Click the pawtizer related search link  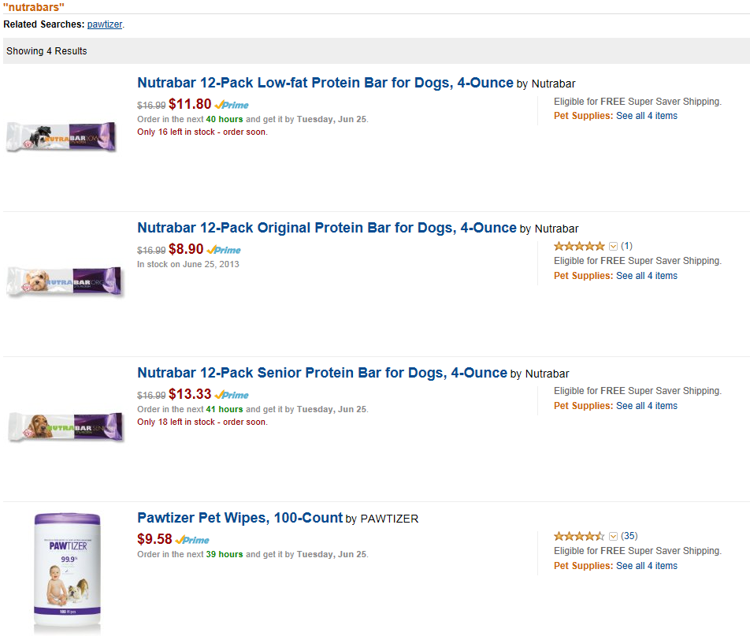click(105, 24)
